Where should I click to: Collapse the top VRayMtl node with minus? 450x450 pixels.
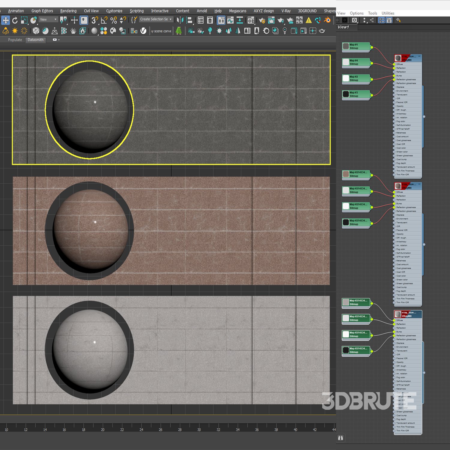[x=419, y=56]
